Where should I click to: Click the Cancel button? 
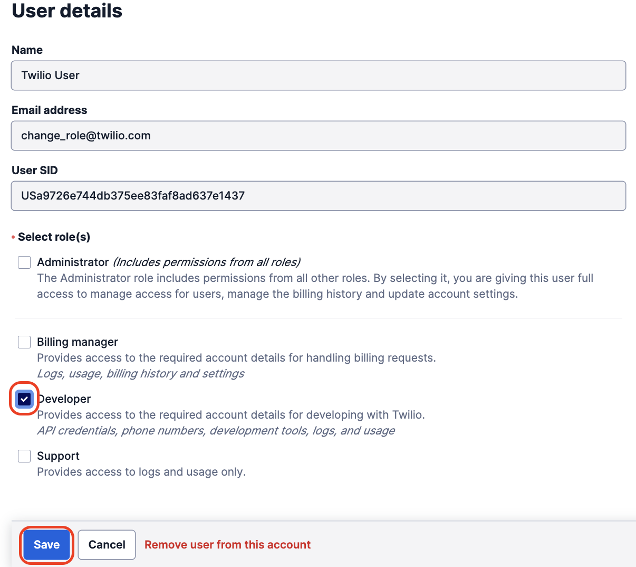click(x=107, y=544)
